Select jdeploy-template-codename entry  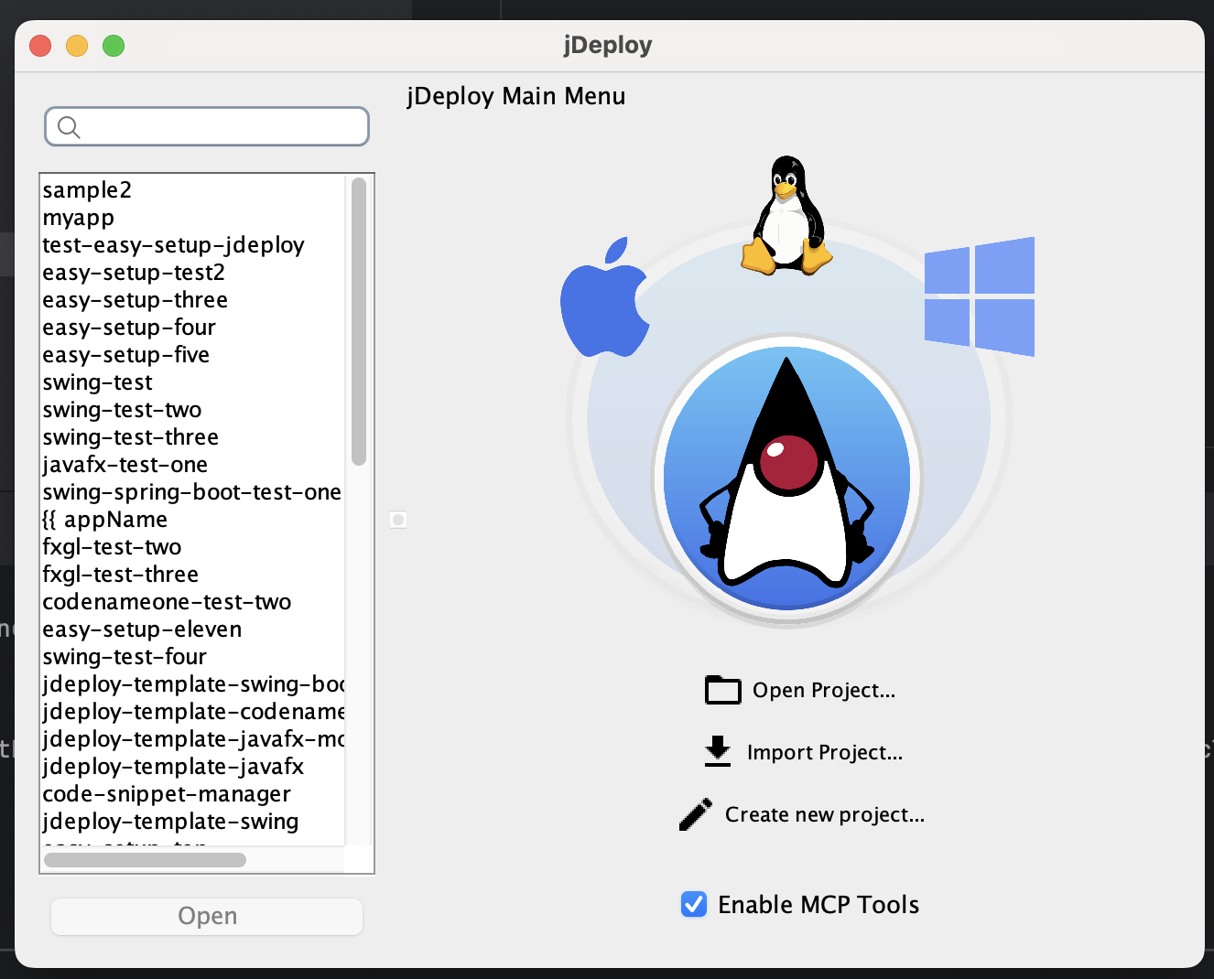tap(193, 712)
